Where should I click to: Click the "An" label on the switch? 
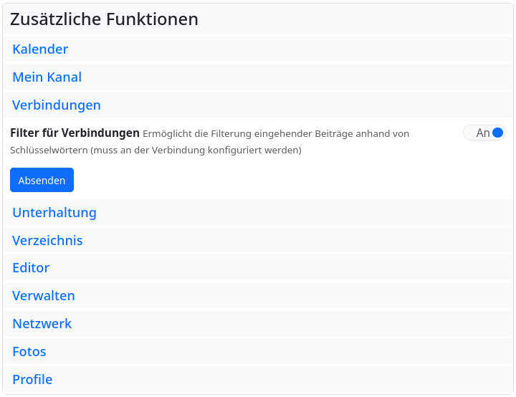coord(482,133)
